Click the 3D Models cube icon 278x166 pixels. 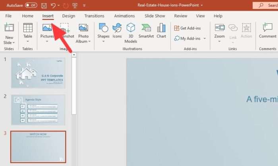pyautogui.click(x=131, y=27)
